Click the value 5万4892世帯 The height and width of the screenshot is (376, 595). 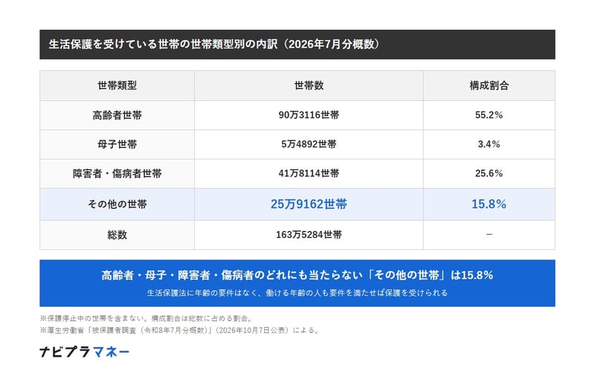pos(309,144)
